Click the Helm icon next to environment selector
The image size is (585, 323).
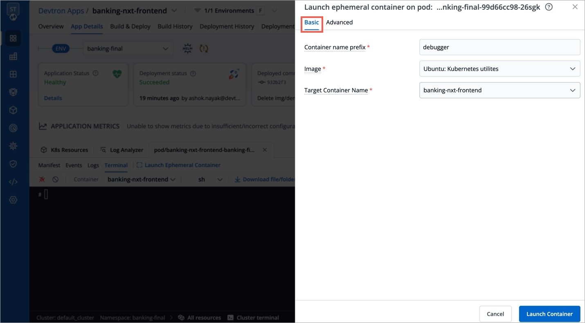click(x=188, y=49)
